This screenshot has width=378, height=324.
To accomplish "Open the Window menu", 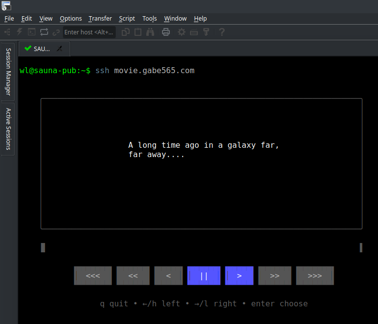I will point(175,19).
